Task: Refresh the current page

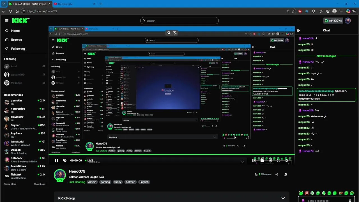Action: [10, 11]
